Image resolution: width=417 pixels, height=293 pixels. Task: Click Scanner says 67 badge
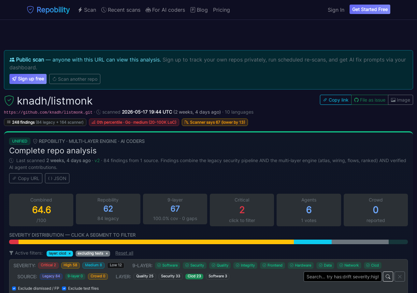(x=215, y=122)
